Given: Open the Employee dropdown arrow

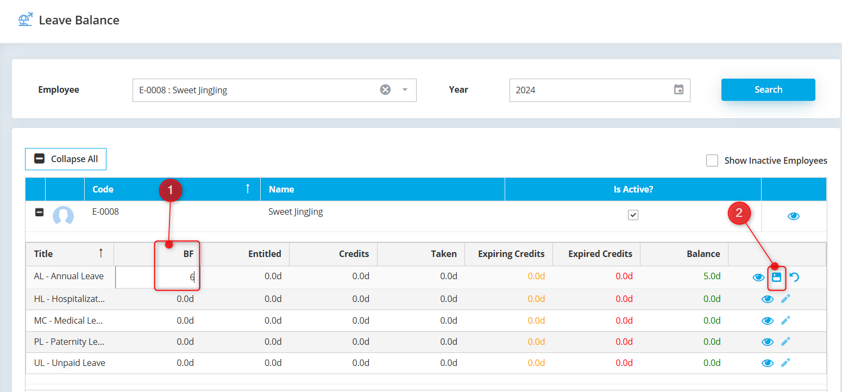Looking at the screenshot, I should pyautogui.click(x=405, y=90).
